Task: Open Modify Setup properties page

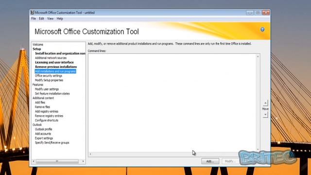Action: point(49,80)
